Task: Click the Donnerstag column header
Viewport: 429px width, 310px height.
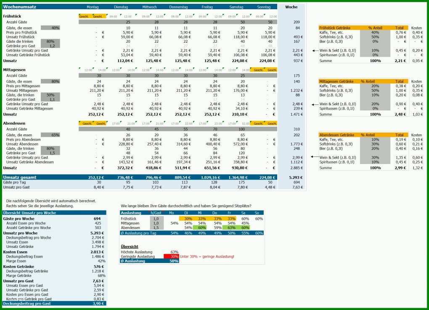Action: point(178,7)
